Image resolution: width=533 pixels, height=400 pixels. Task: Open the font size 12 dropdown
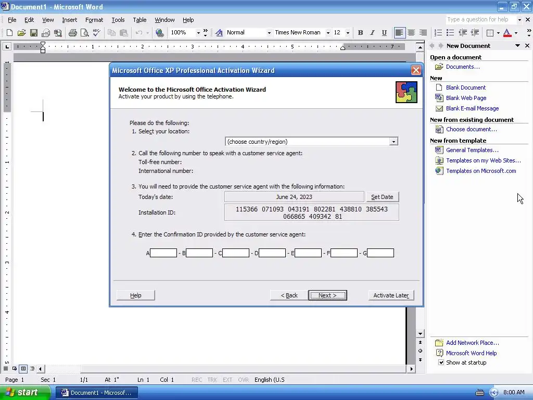[x=347, y=33]
